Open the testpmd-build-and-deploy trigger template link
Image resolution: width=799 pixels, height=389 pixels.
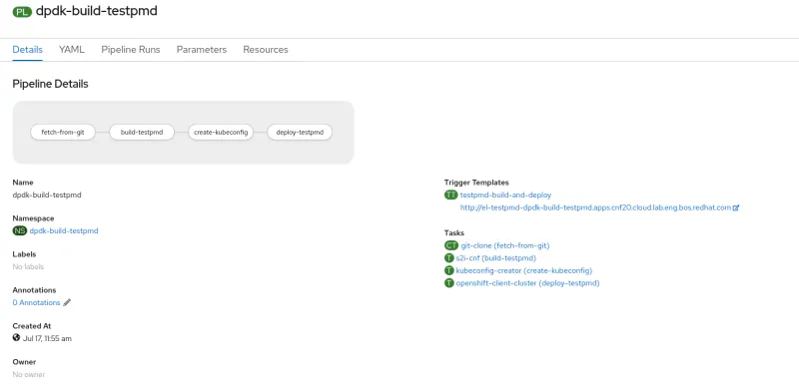click(505, 195)
